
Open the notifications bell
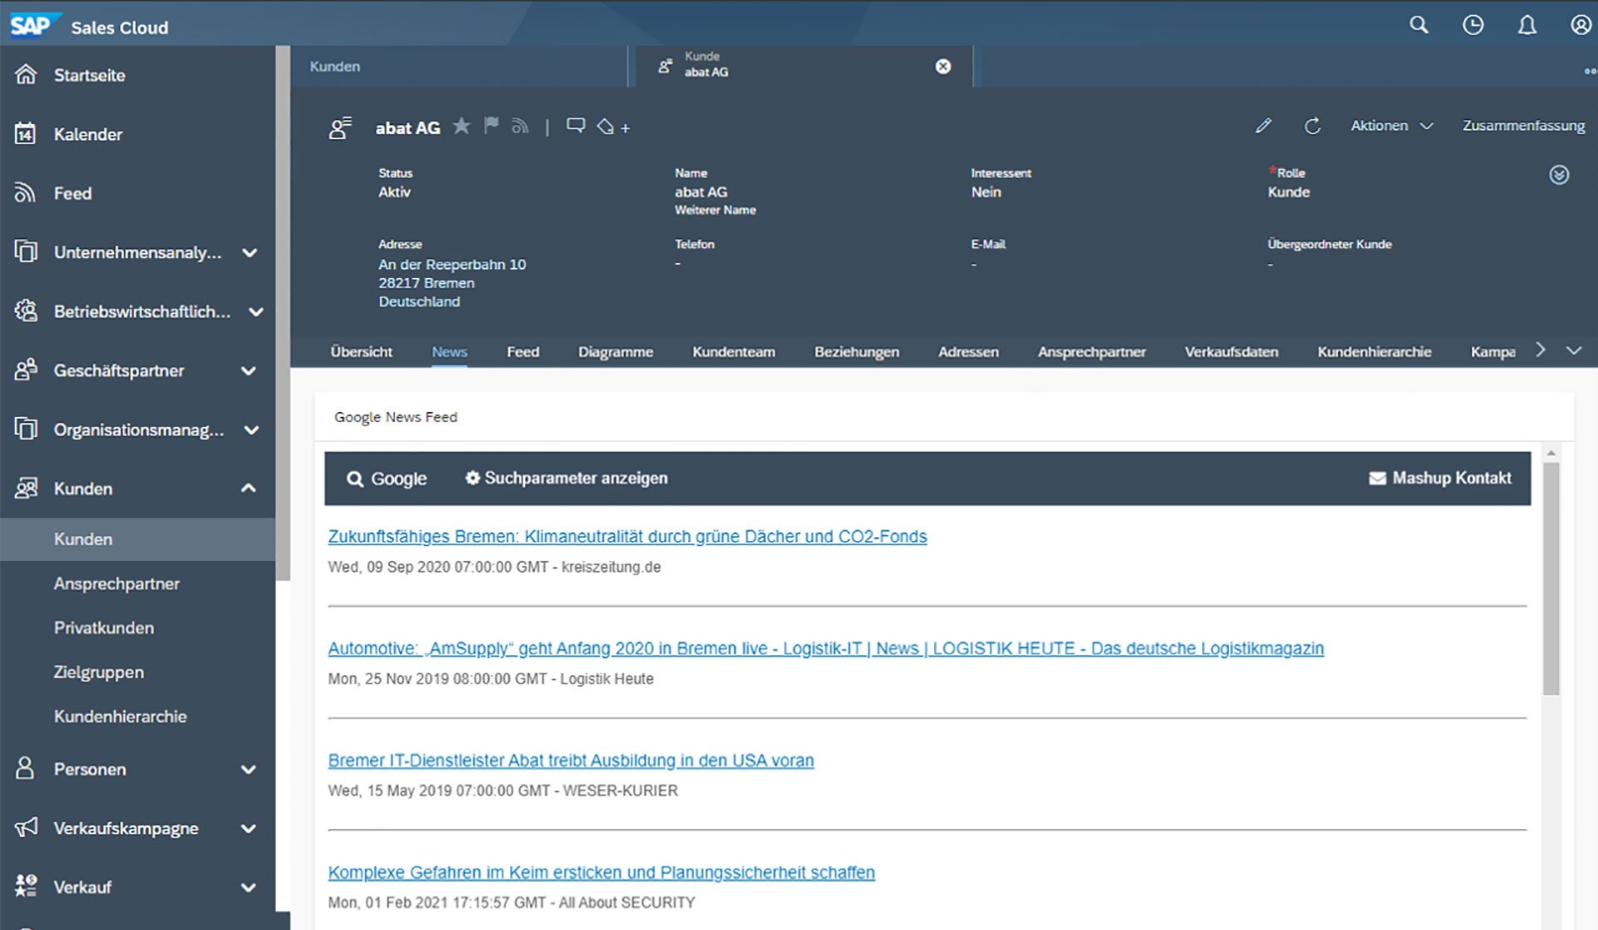point(1526,25)
